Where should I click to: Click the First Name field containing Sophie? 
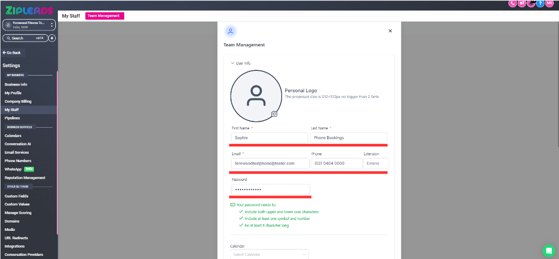click(270, 138)
